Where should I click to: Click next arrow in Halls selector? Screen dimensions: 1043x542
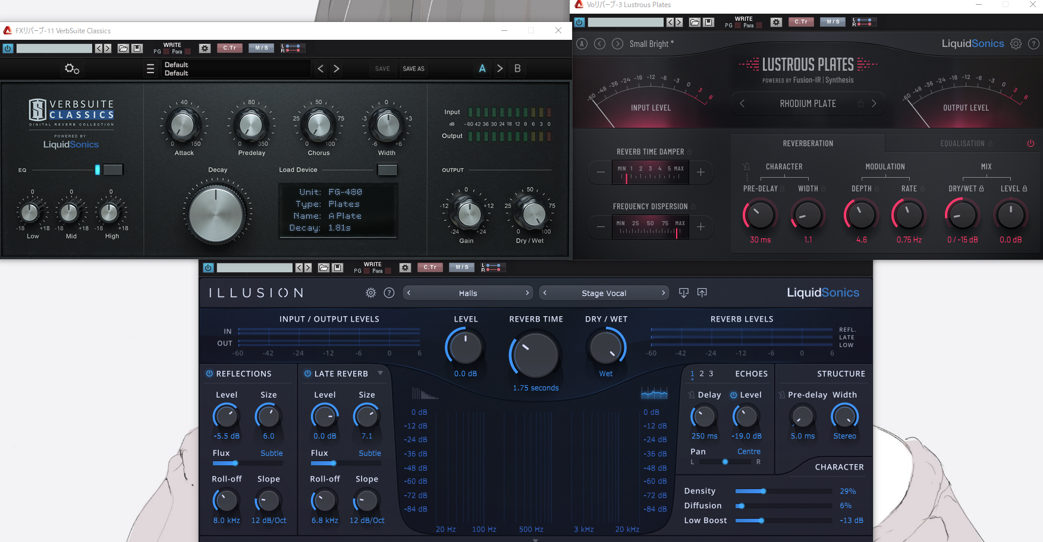[527, 292]
